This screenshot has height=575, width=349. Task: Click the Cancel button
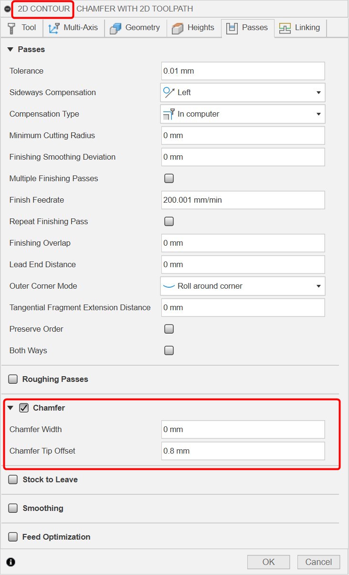click(318, 562)
